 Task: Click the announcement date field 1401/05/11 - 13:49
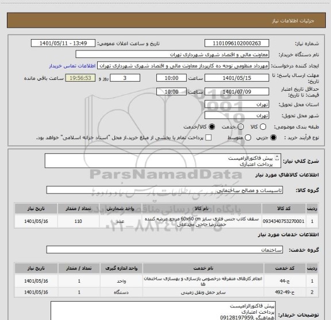coord(63,43)
